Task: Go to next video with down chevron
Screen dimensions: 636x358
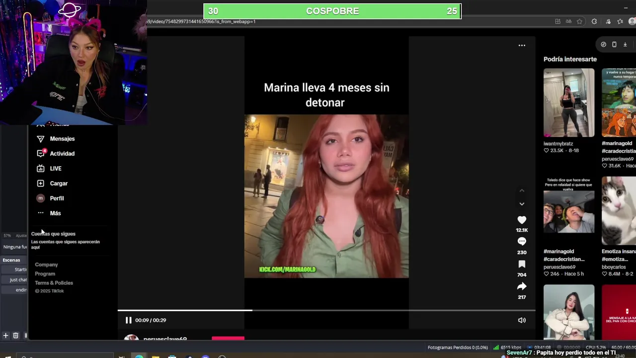Action: 522,204
